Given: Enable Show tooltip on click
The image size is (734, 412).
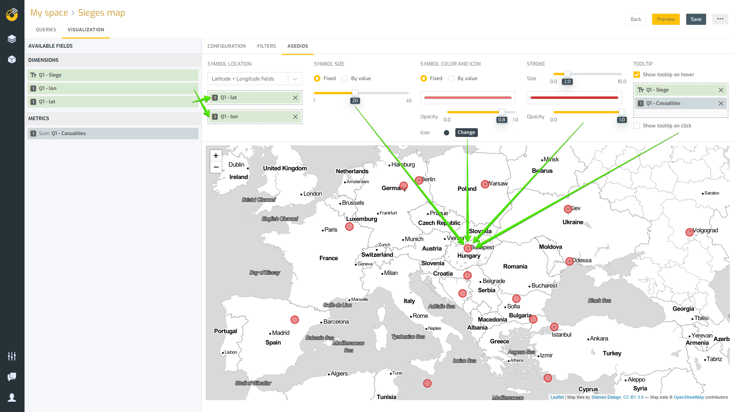Looking at the screenshot, I should 637,126.
